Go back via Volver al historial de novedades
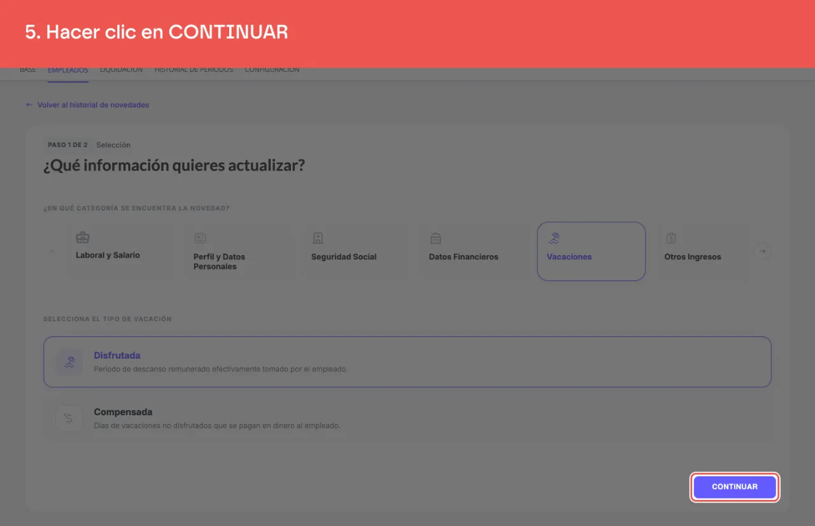This screenshot has width=815, height=526. click(87, 105)
